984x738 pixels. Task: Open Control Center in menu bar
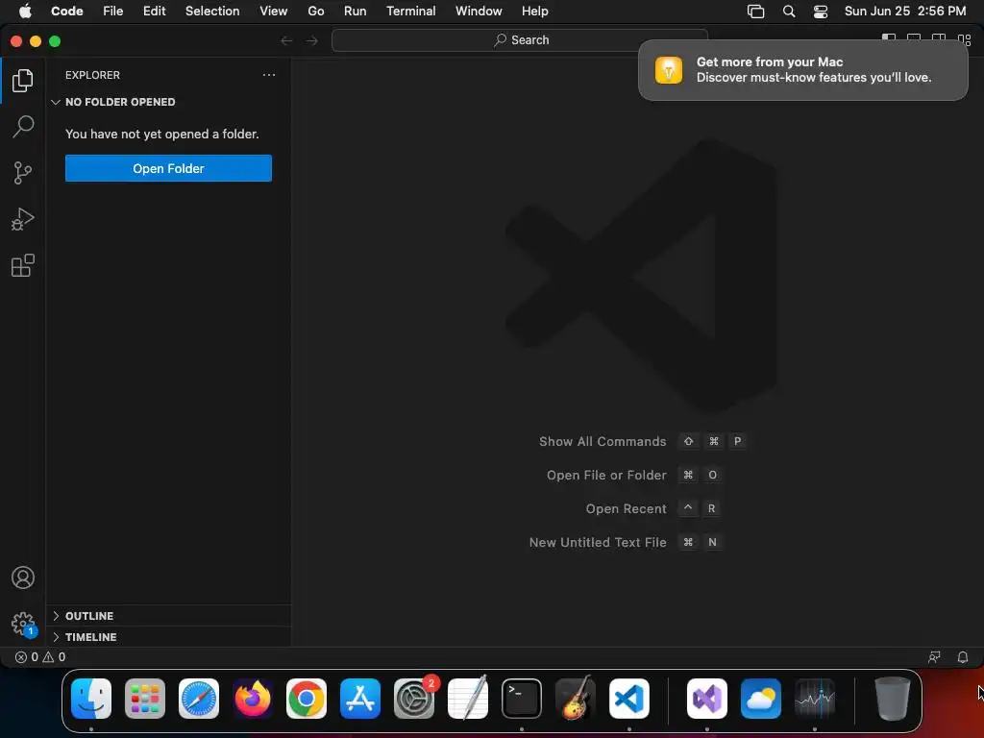pyautogui.click(x=821, y=12)
